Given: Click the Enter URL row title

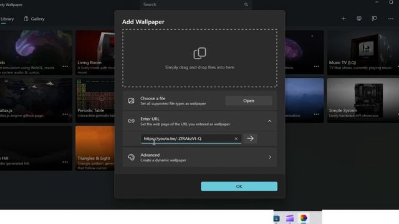Looking at the screenshot, I should (x=150, y=119).
